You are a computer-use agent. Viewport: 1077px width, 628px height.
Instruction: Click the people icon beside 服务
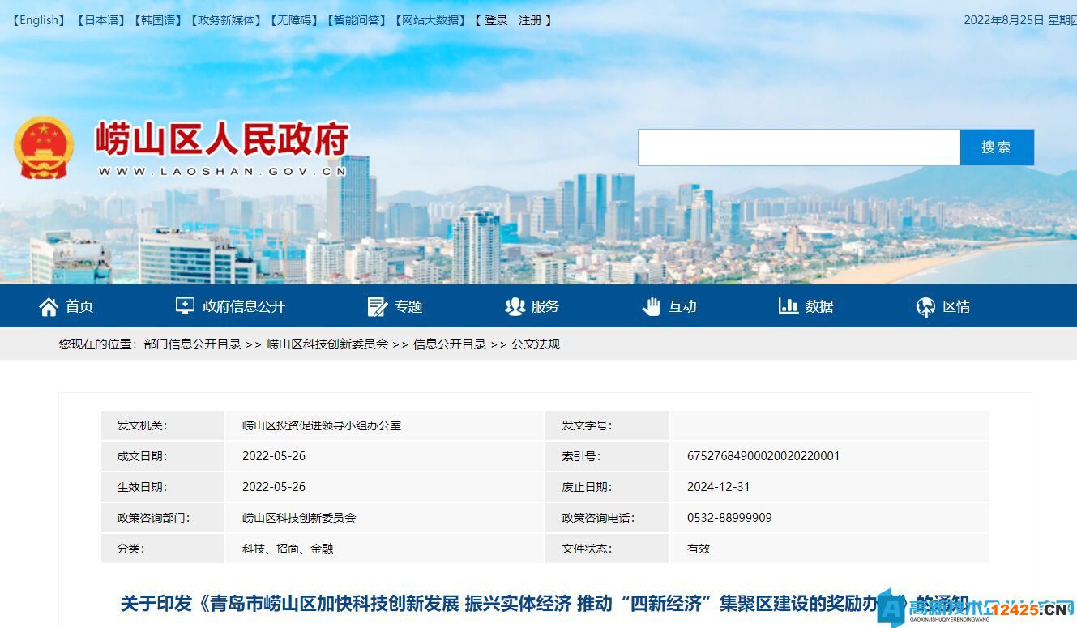(x=515, y=306)
